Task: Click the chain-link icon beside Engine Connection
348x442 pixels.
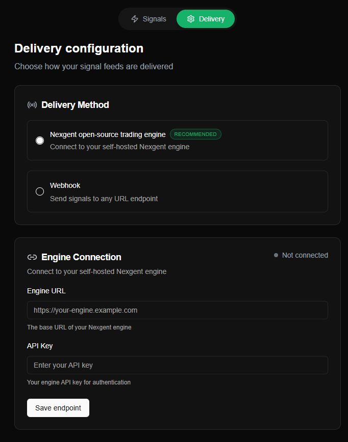Action: (32, 257)
